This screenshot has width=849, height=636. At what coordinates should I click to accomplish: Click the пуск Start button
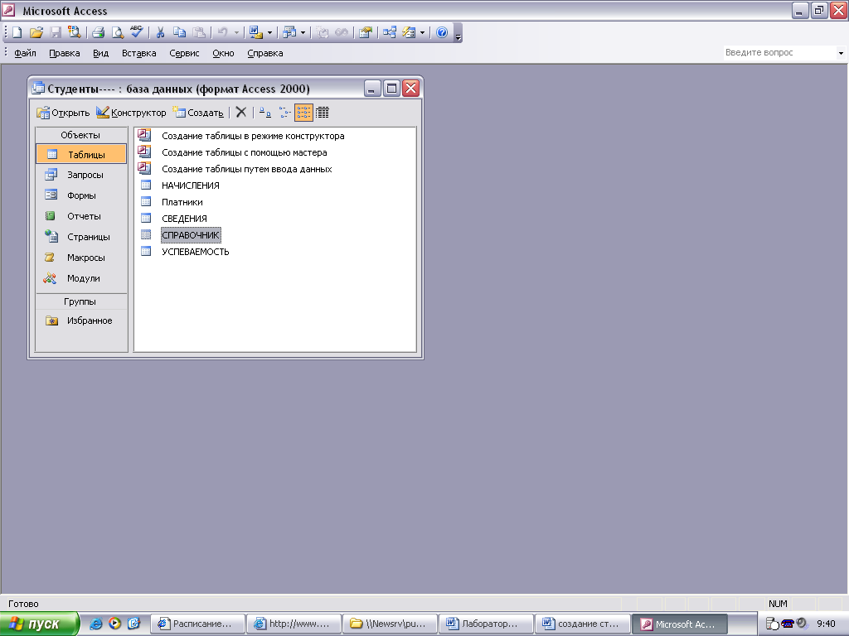tap(40, 624)
